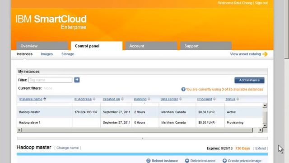Click the Sign out link
The height and width of the screenshot is (163, 289).
pos(261,3)
